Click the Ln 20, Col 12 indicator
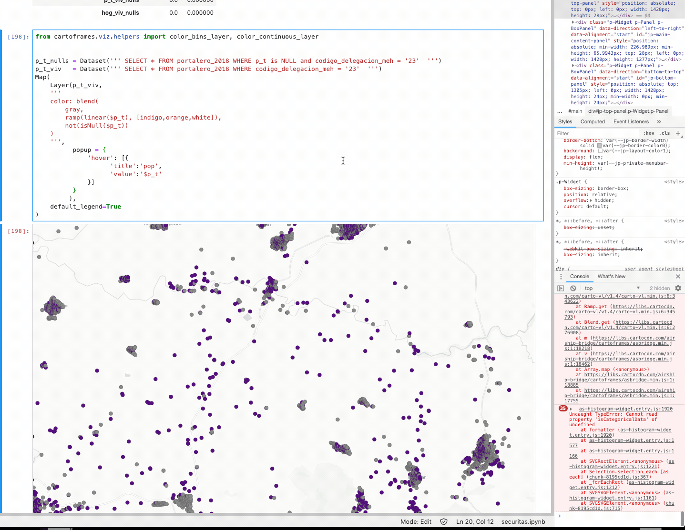Viewport: 685px width, 530px height. click(x=475, y=521)
